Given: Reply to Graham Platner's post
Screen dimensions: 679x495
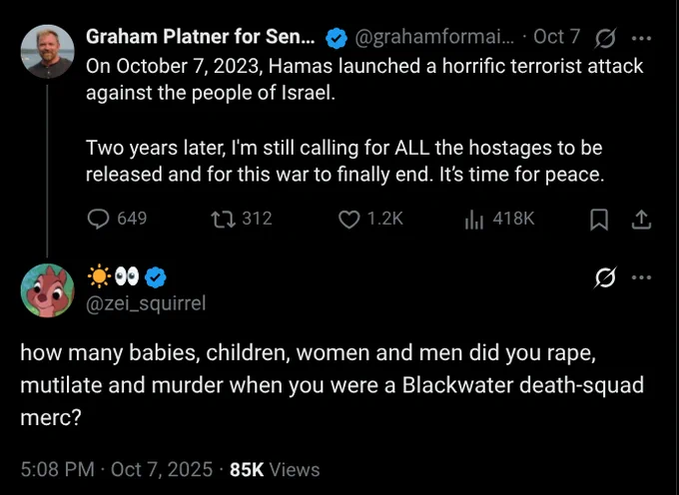Looking at the screenshot, I should [x=100, y=219].
